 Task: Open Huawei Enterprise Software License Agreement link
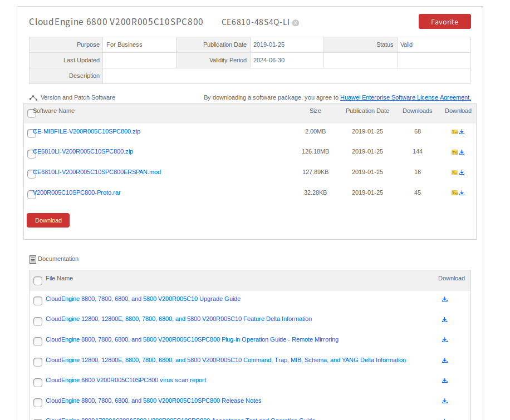[405, 97]
